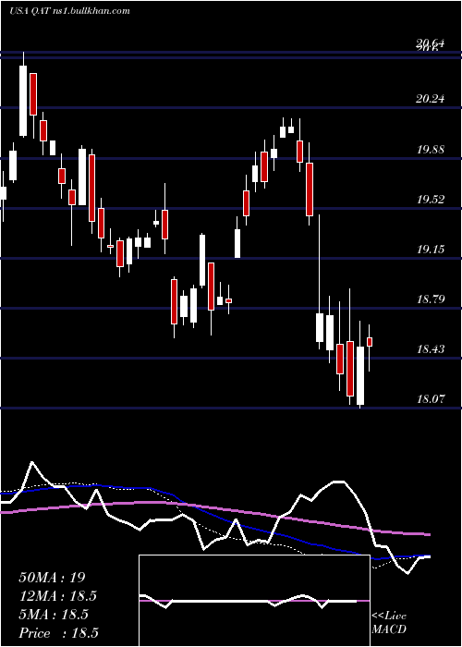
Task: Click the 18.43 price level label
Action: tap(431, 350)
